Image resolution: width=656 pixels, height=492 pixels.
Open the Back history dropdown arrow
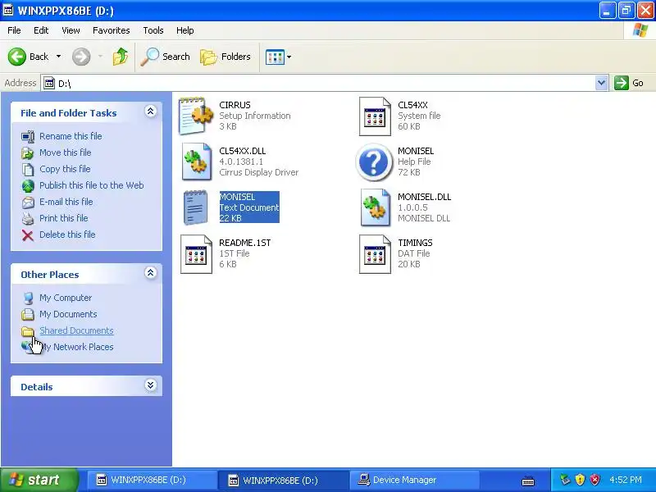click(58, 57)
